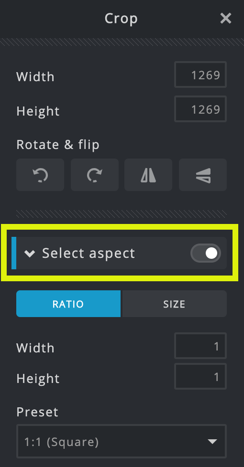The image size is (244, 467).
Task: Click the Crop panel title
Action: pos(121,19)
